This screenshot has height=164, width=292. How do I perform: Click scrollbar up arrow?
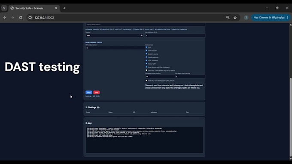(291, 24)
